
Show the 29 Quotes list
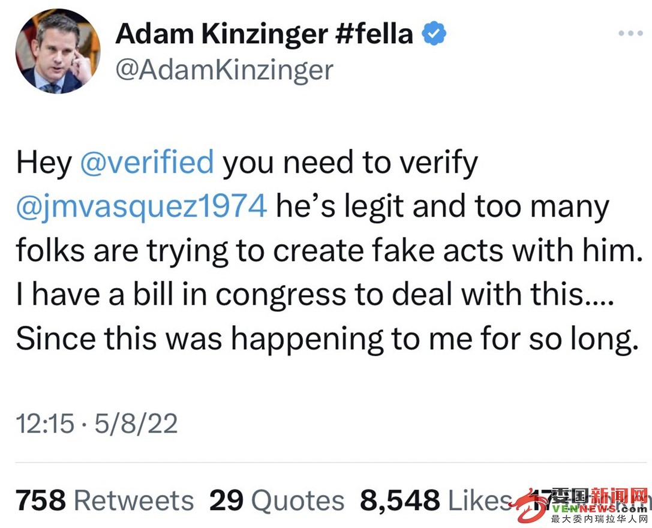click(x=277, y=500)
